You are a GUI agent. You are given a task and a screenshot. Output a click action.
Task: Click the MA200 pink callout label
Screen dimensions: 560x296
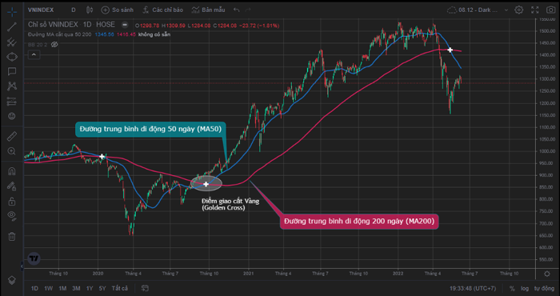[359, 222]
